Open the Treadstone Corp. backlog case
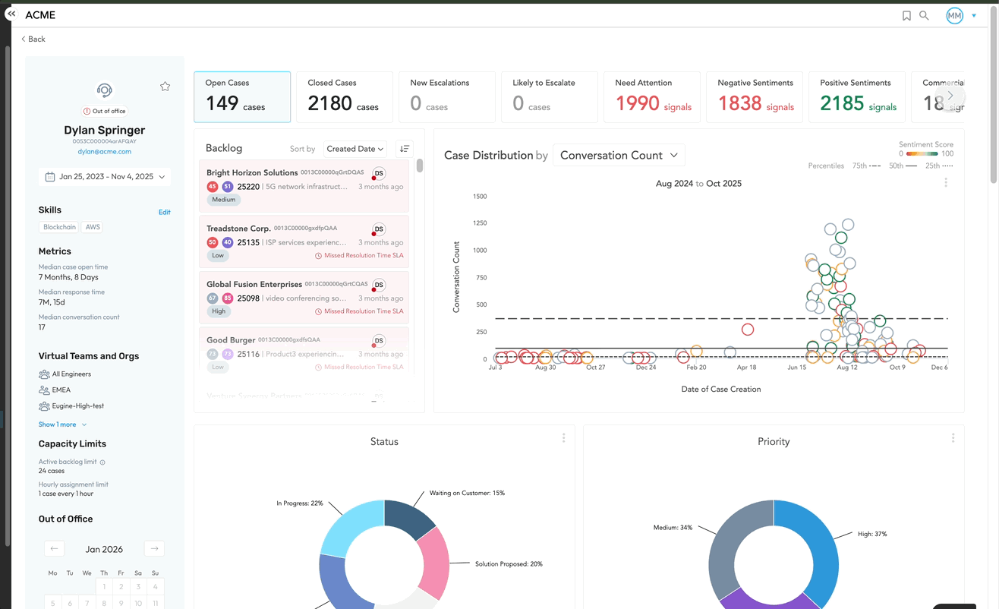The width and height of the screenshot is (999, 609). (304, 241)
